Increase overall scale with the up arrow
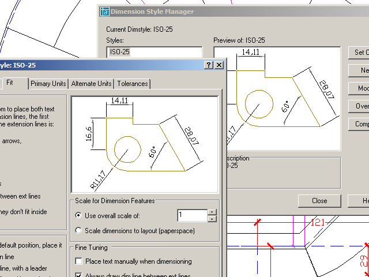 click(212, 212)
